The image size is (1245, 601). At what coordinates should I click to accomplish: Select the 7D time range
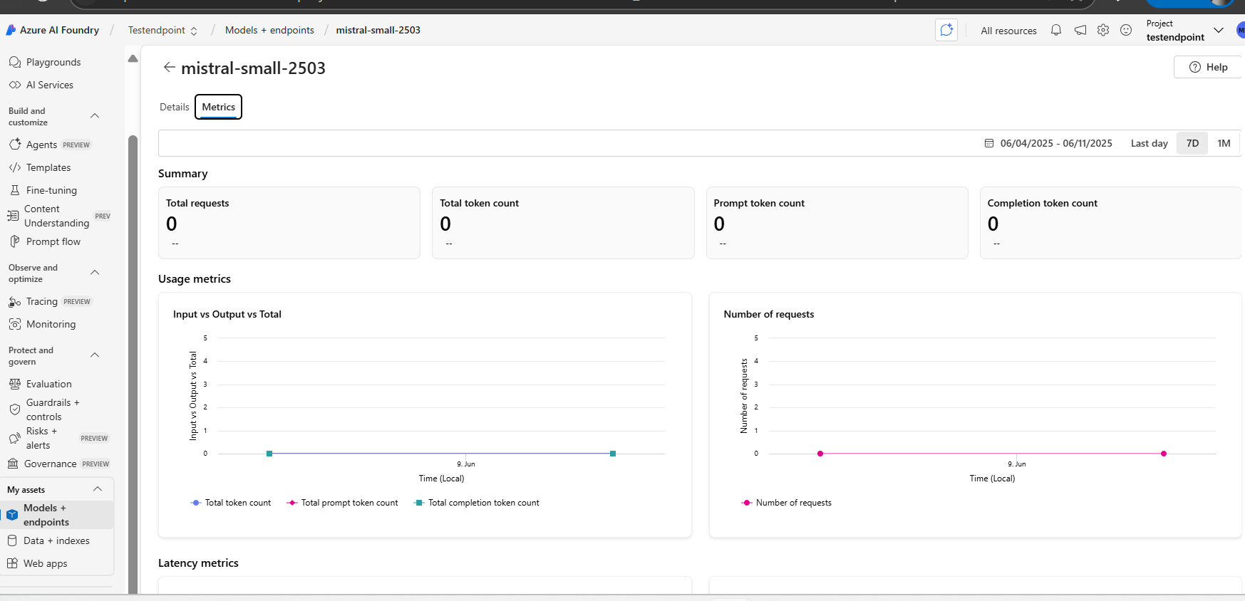[x=1192, y=143]
